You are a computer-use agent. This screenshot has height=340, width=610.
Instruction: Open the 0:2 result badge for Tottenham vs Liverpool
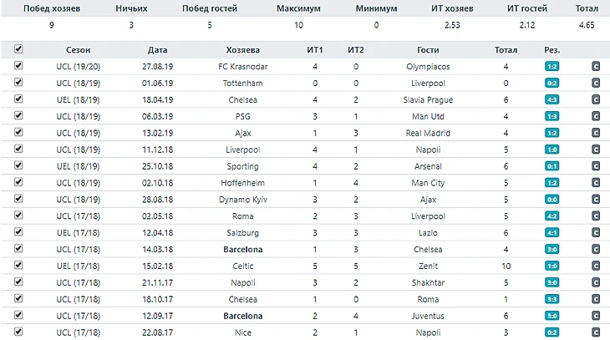pos(552,83)
